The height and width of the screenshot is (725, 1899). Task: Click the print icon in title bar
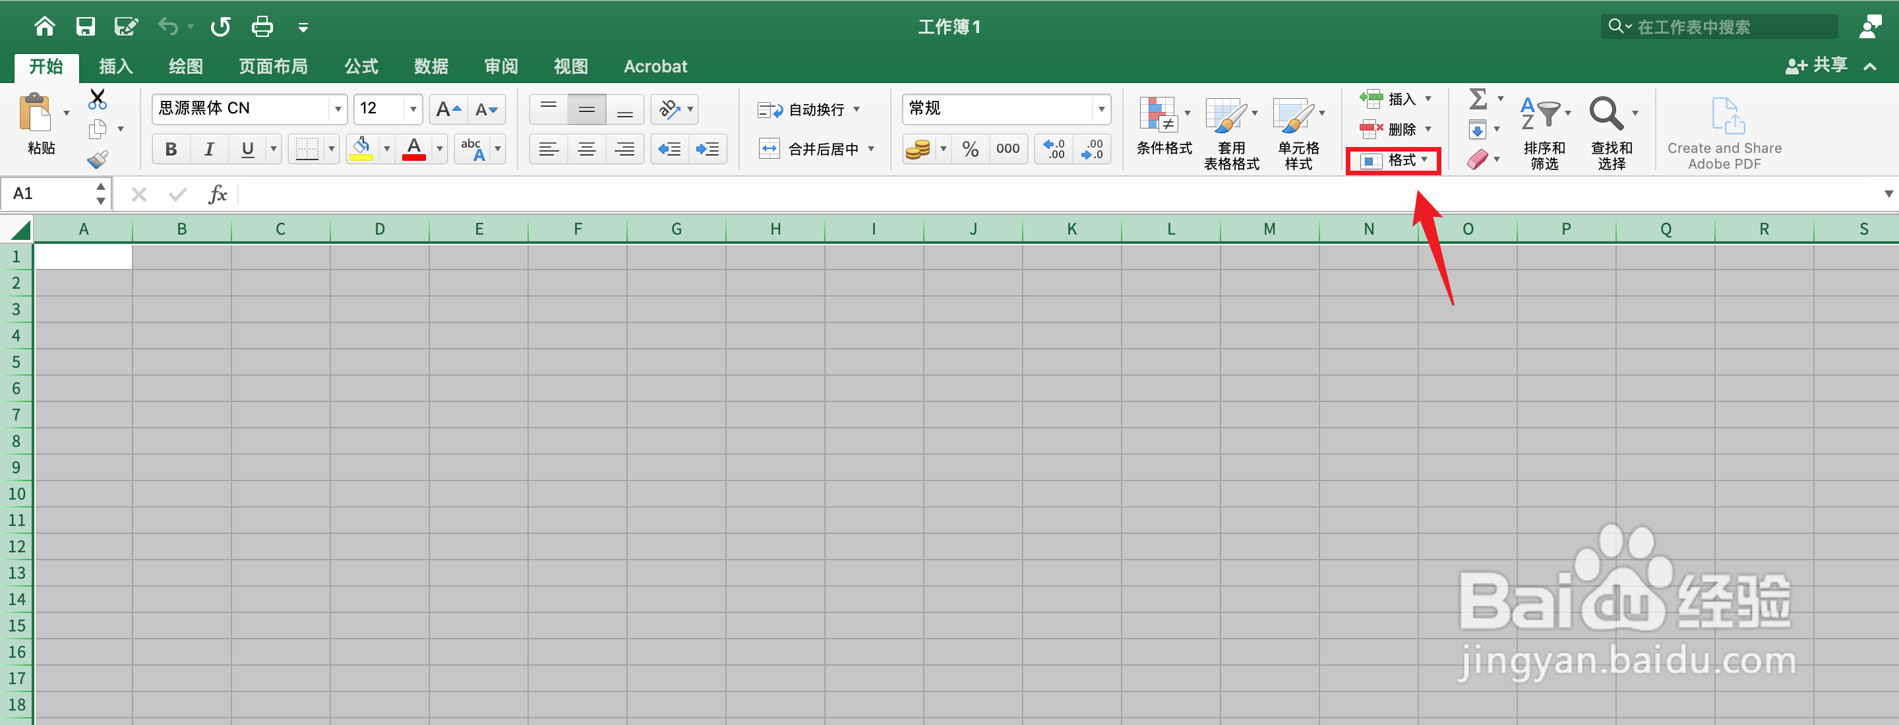pyautogui.click(x=262, y=27)
